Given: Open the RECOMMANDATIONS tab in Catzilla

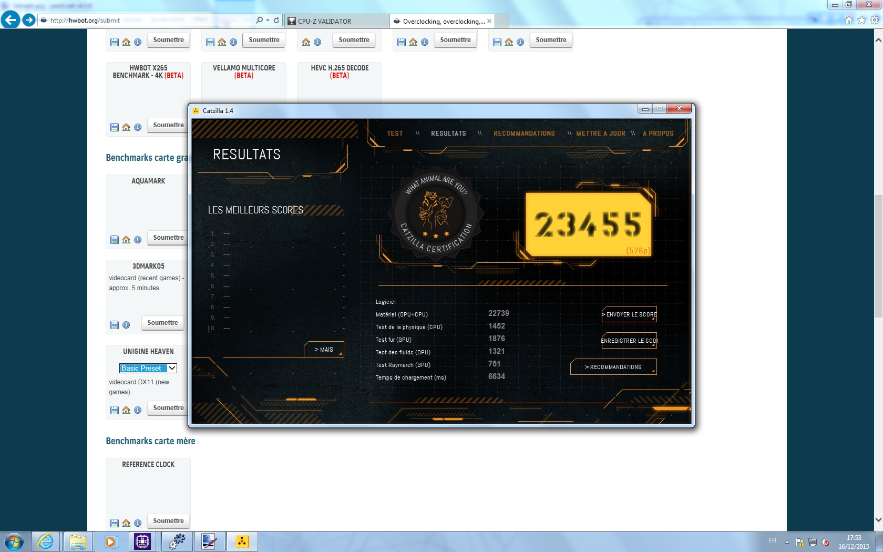Looking at the screenshot, I should click(x=524, y=134).
